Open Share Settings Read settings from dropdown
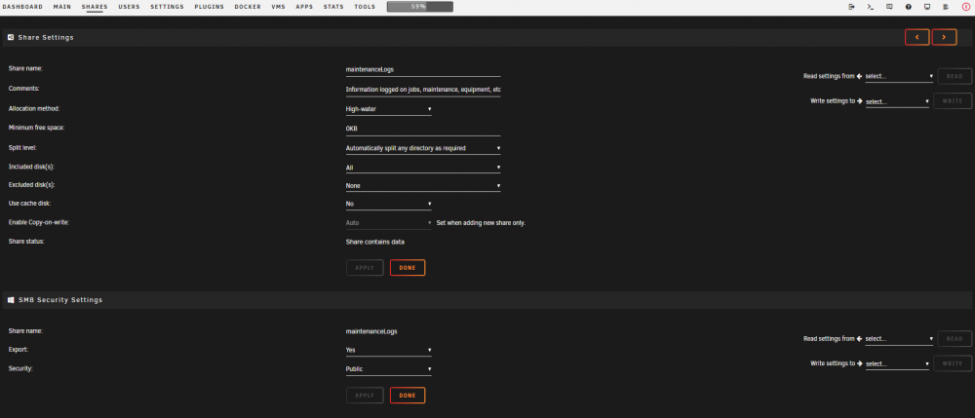Image resolution: width=975 pixels, height=418 pixels. (x=899, y=77)
